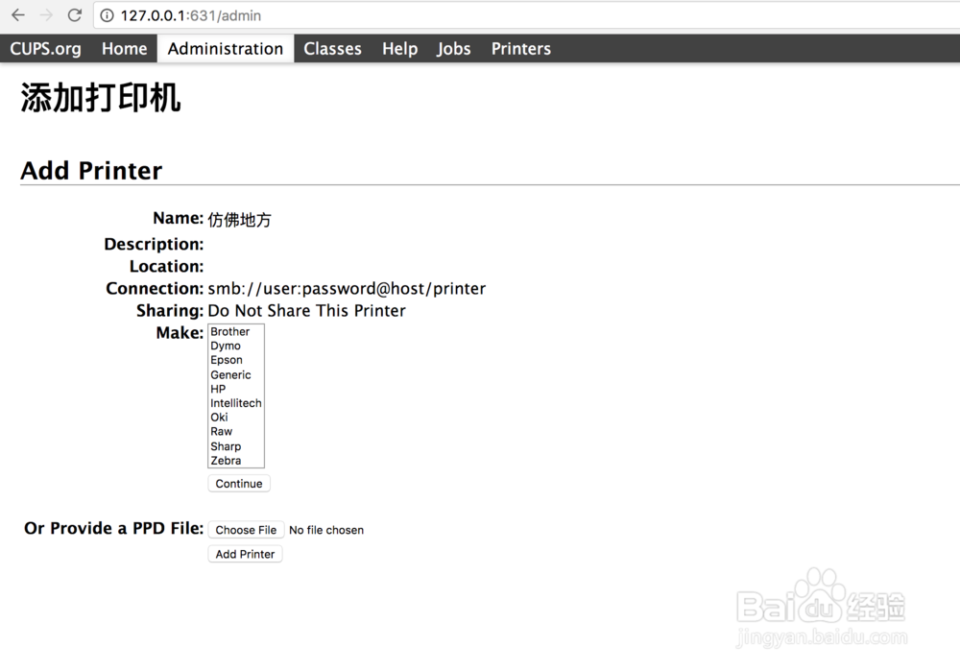Click the Continue button

(239, 483)
